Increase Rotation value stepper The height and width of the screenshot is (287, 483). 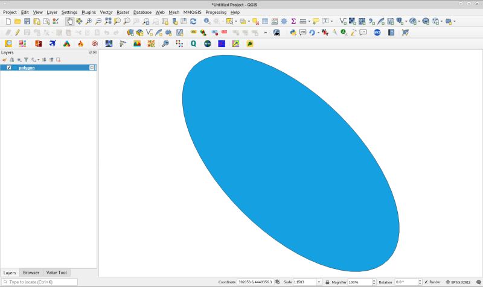click(420, 280)
